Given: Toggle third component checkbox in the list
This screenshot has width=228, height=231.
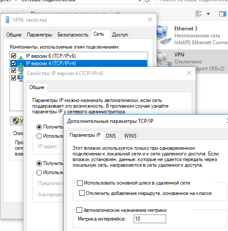Looking at the screenshot, I should click(x=13, y=70).
